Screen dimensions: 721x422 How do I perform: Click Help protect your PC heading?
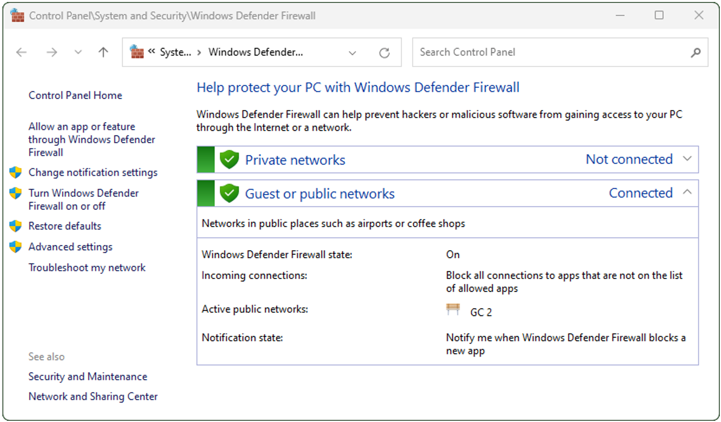point(358,88)
